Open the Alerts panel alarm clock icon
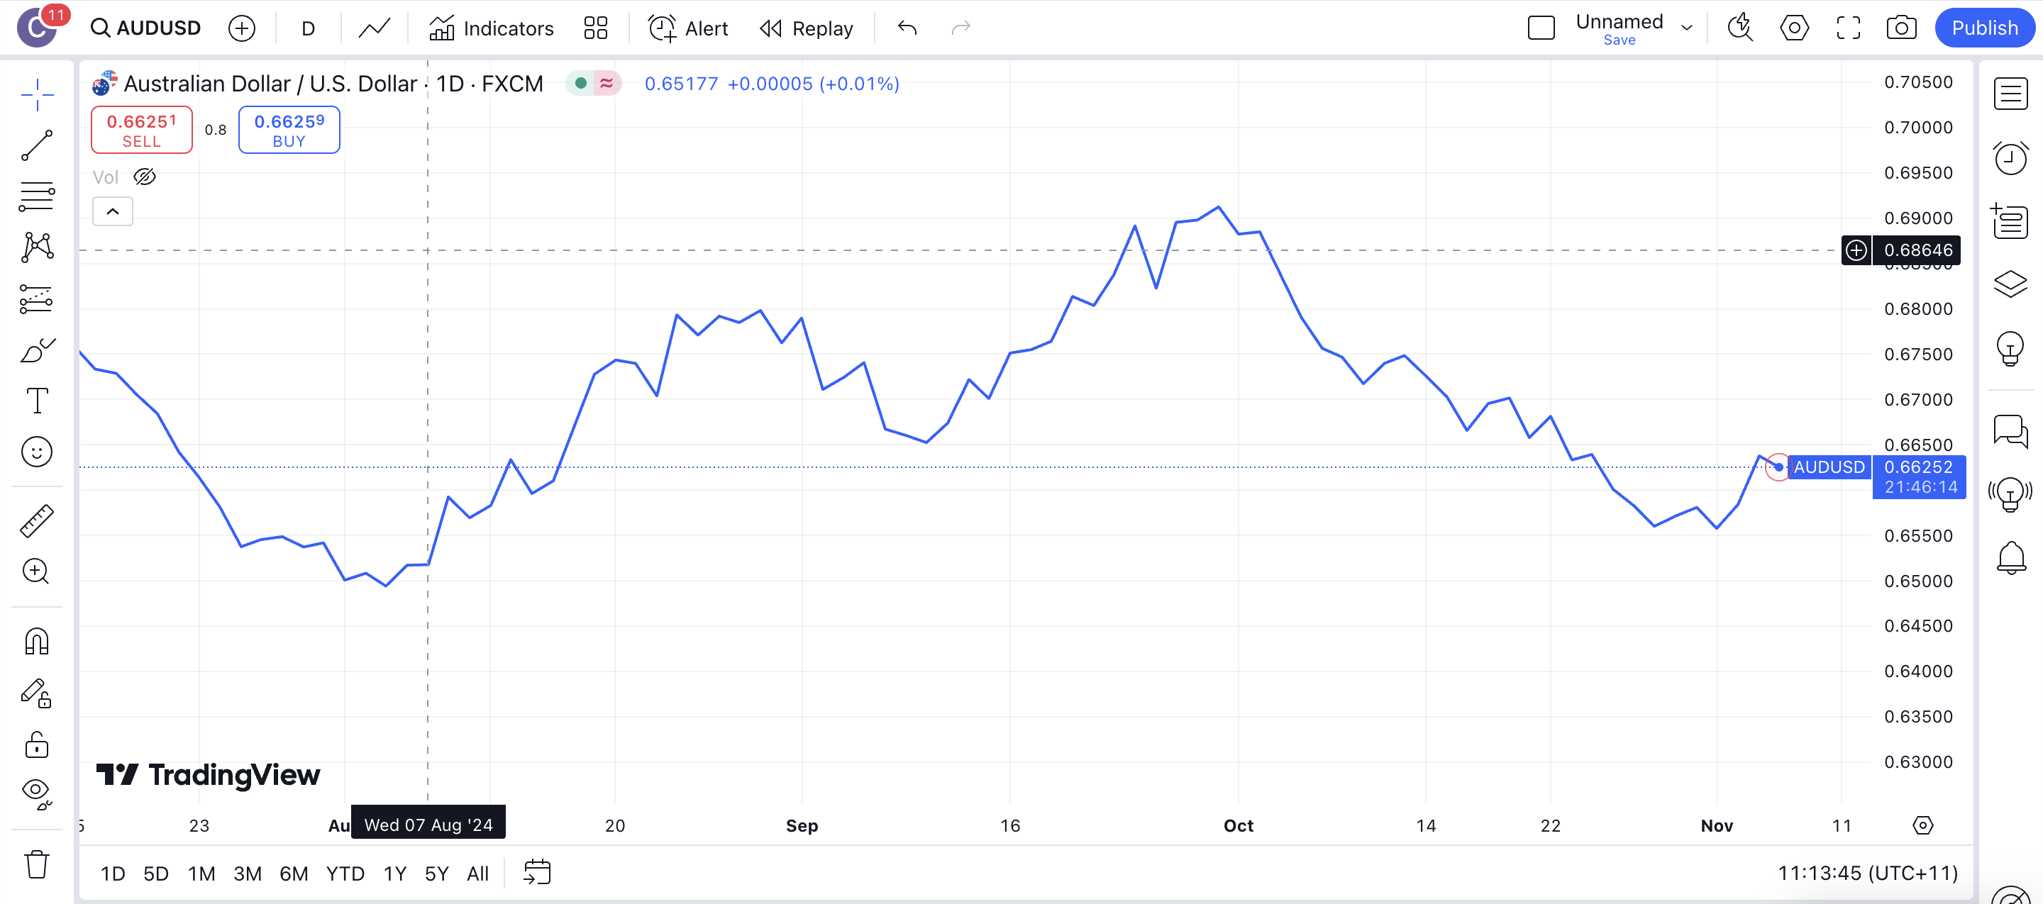Screen dimensions: 2043x904 [x=2010, y=158]
